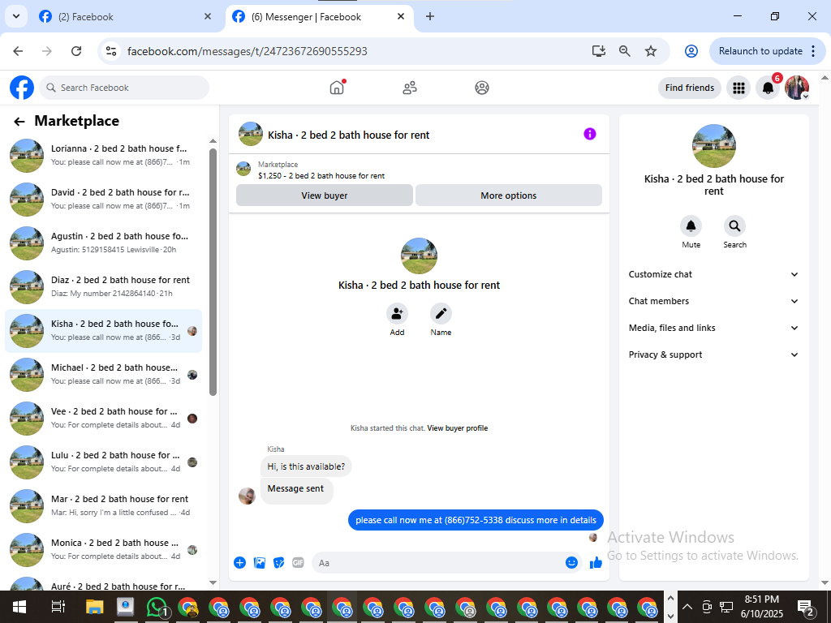Open WhatsApp from the taskbar

[157, 607]
